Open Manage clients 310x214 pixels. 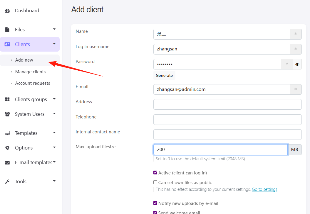(31, 72)
